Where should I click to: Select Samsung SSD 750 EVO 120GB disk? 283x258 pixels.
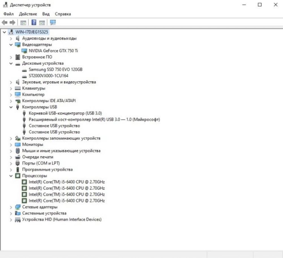click(55, 70)
